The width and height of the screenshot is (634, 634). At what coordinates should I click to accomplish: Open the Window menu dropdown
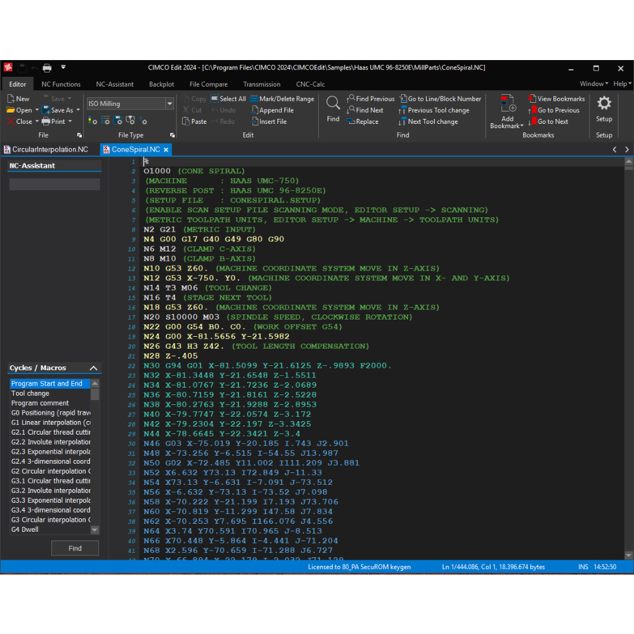594,84
